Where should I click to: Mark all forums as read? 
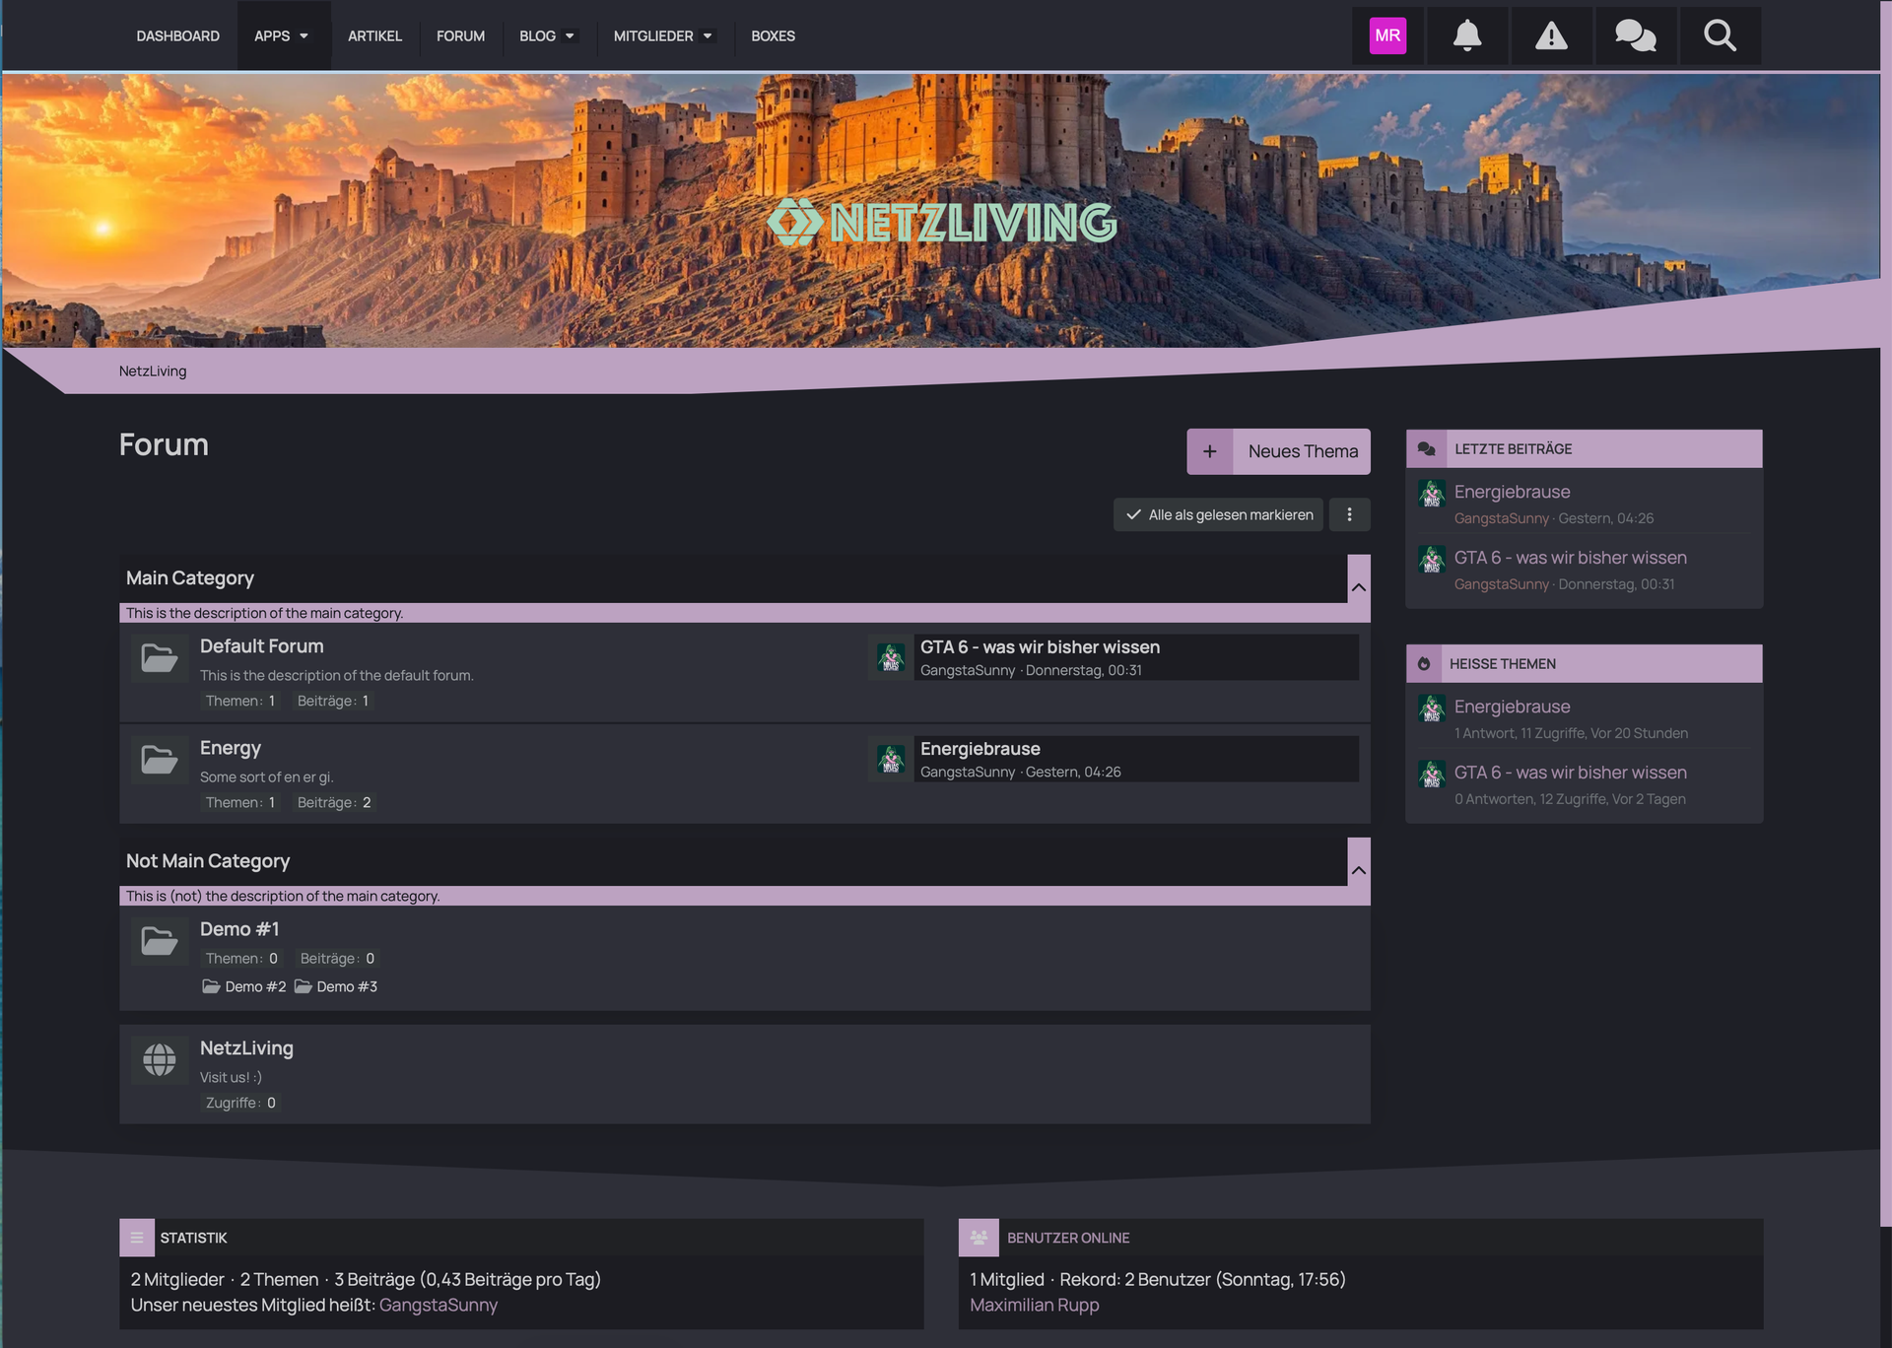point(1219,514)
